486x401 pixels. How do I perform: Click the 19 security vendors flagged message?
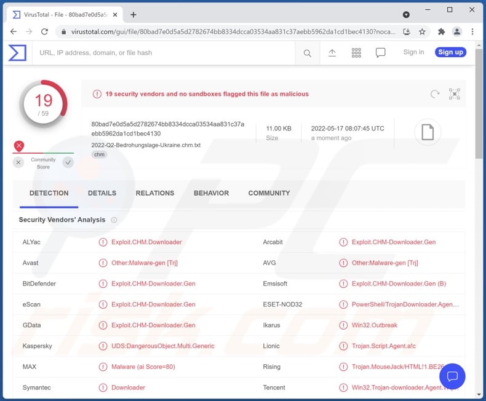click(207, 94)
